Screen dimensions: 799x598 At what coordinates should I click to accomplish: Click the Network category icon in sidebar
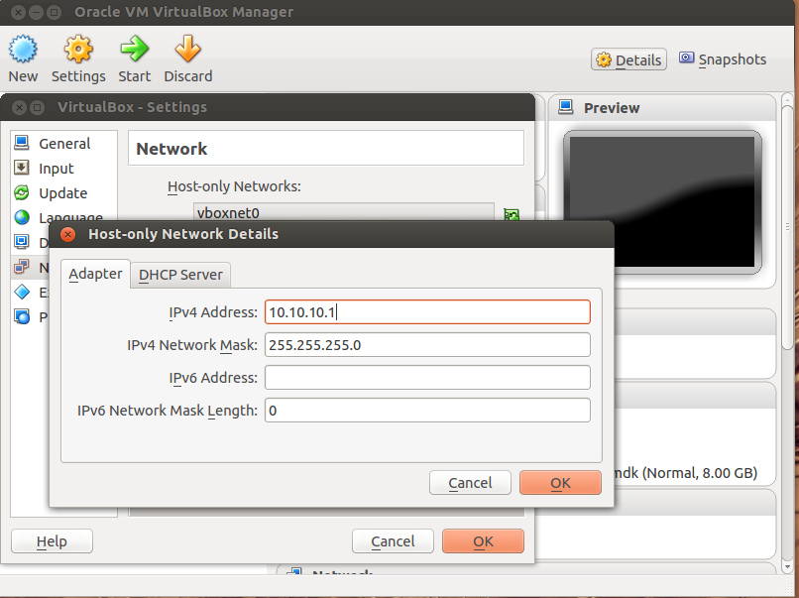coord(22,266)
